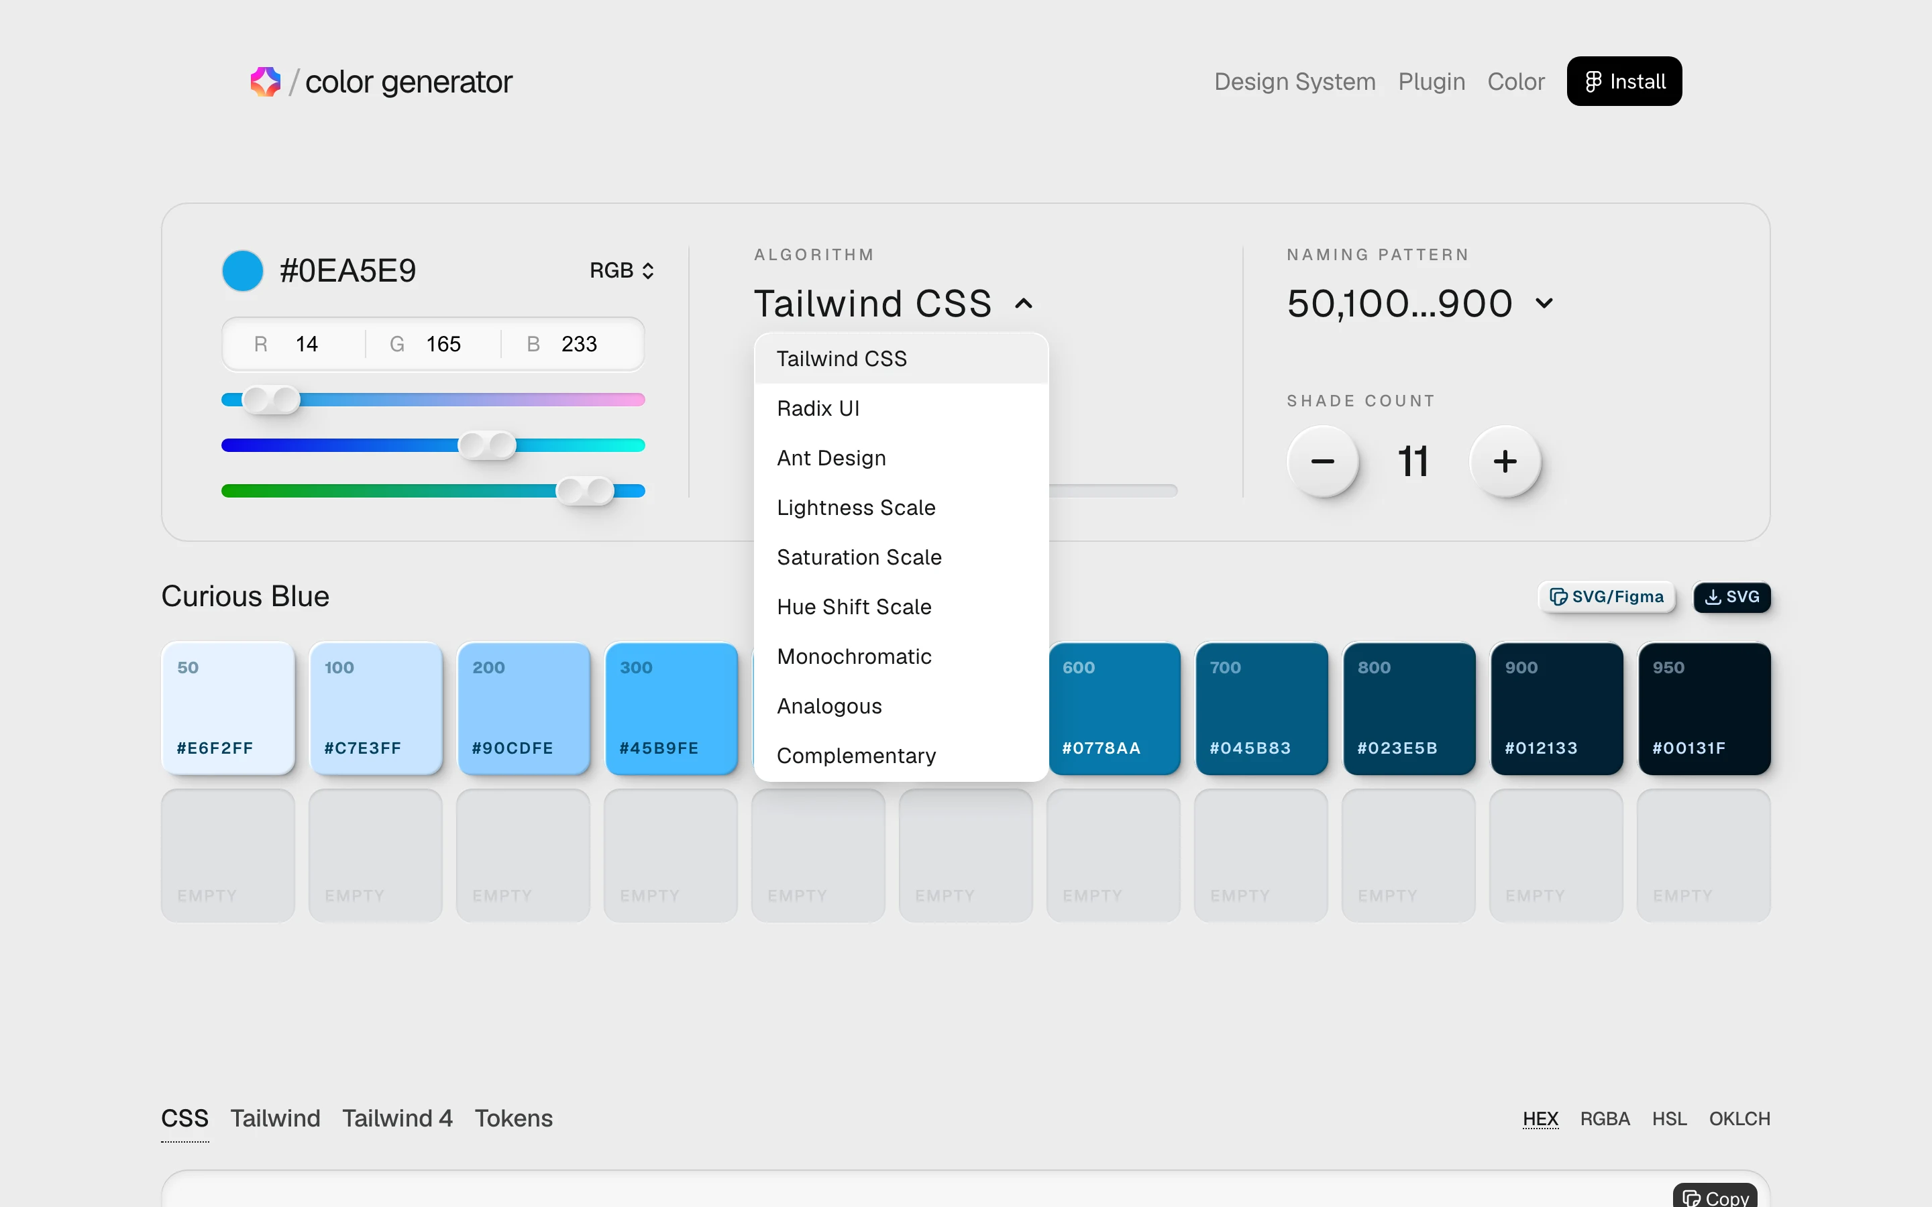Click the Figma Install button
Image resolution: width=1932 pixels, height=1207 pixels.
coord(1624,81)
